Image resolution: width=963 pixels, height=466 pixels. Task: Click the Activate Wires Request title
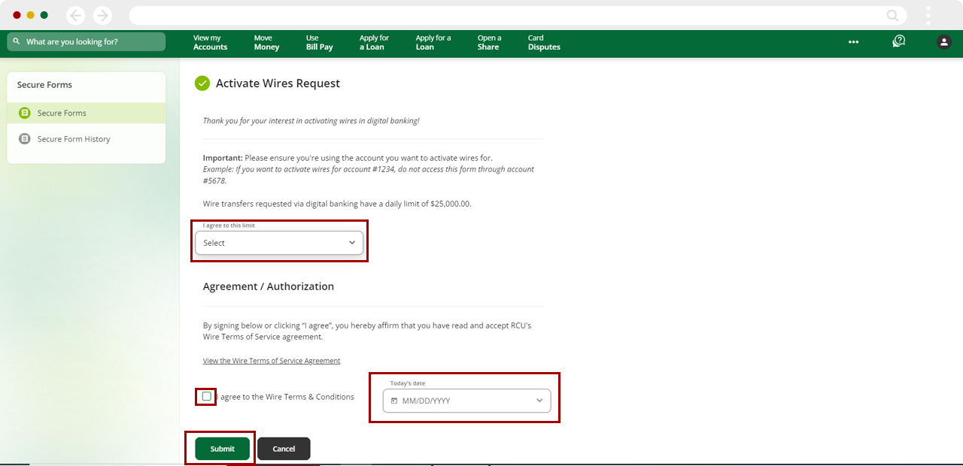278,83
